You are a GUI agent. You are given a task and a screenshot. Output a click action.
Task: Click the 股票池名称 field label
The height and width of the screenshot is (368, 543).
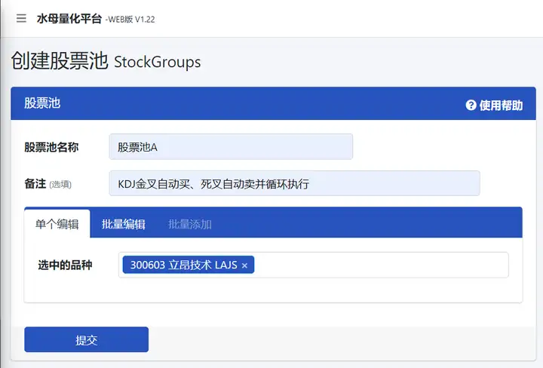click(x=51, y=147)
